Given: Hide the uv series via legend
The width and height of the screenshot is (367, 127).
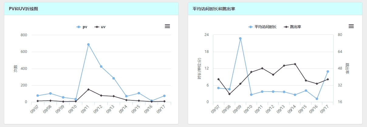Looking at the screenshot, I should [x=100, y=27].
